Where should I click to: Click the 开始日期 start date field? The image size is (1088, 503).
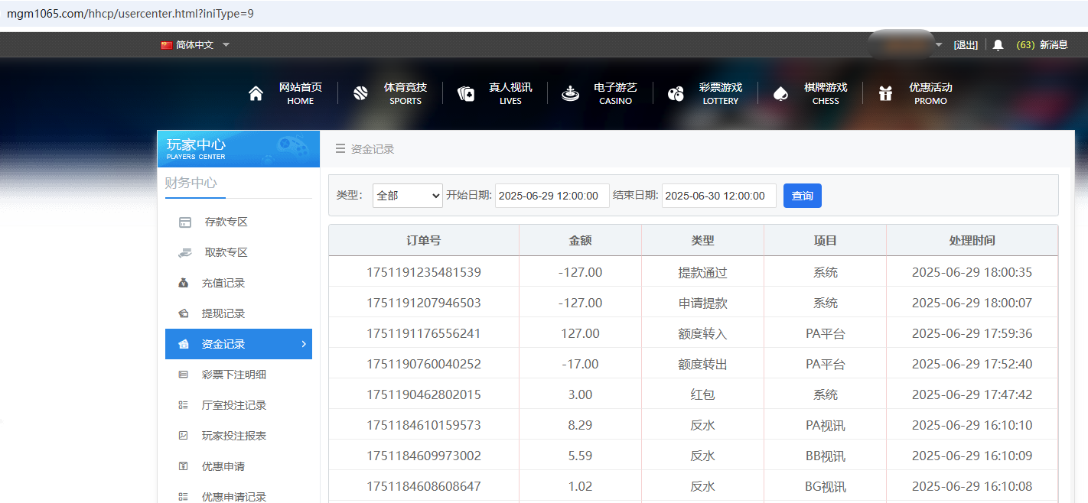(552, 196)
